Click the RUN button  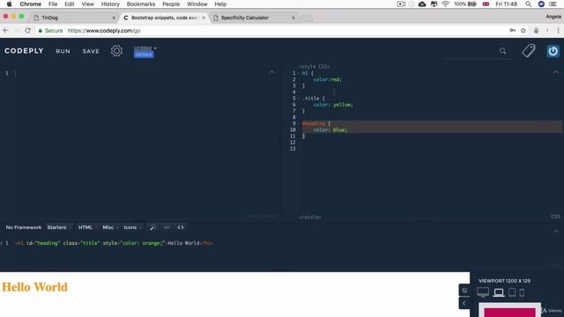tap(63, 51)
